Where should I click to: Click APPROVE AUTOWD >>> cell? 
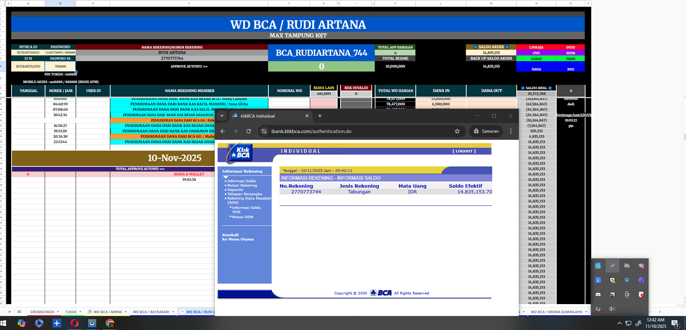[x=189, y=67]
